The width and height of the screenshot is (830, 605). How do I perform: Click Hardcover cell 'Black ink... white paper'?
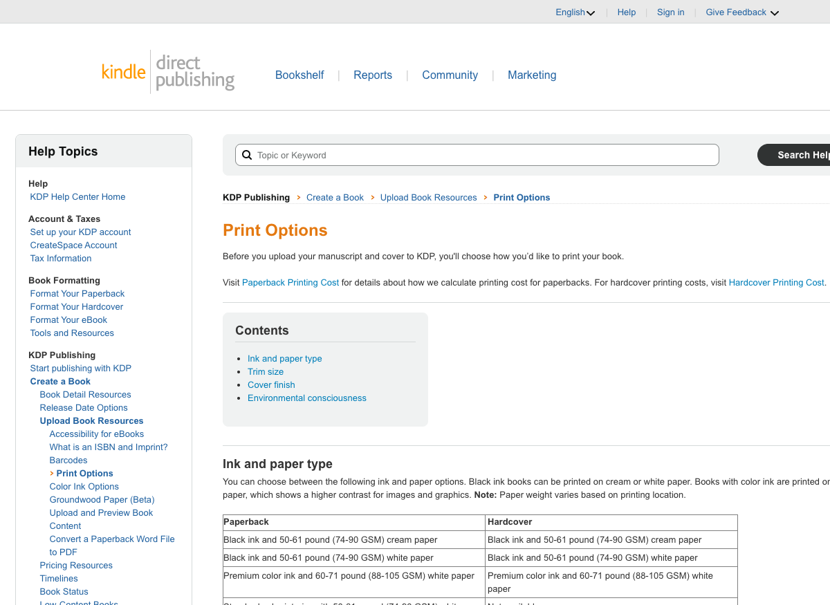(611, 557)
